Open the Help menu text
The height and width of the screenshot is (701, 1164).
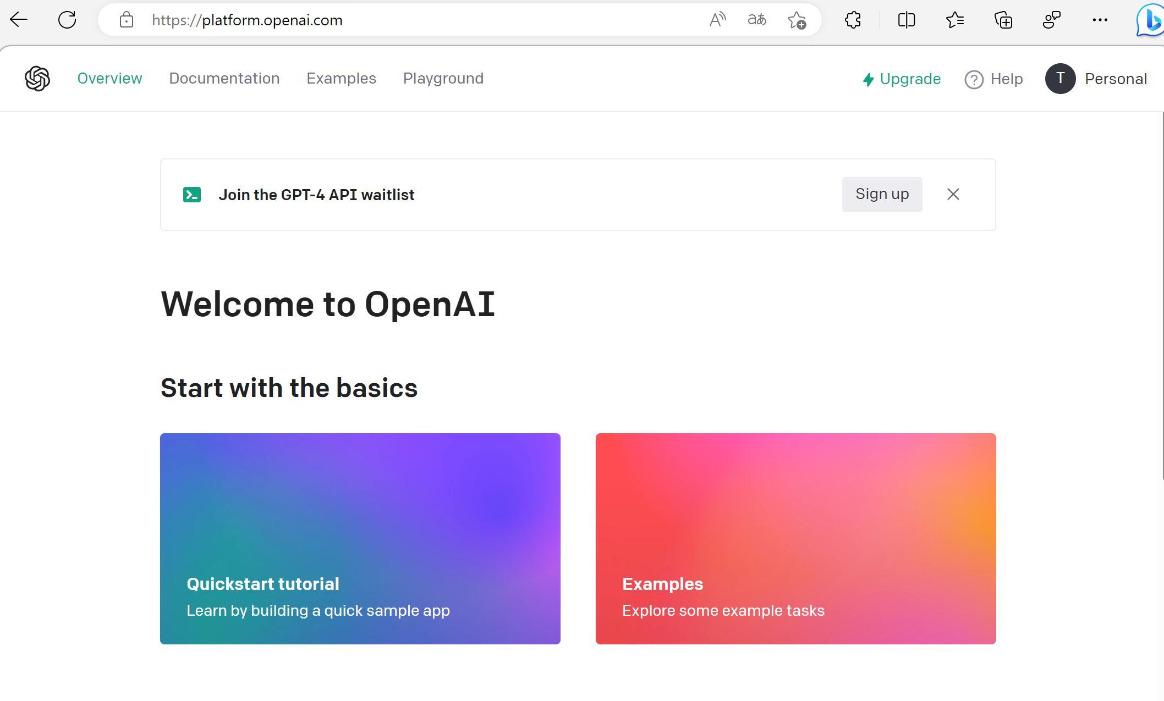pos(1007,79)
